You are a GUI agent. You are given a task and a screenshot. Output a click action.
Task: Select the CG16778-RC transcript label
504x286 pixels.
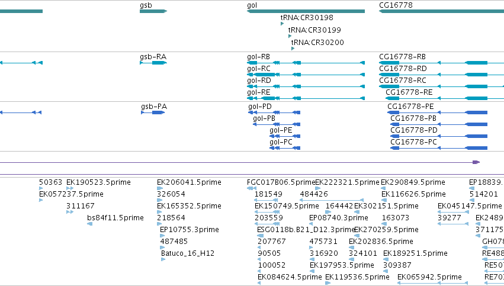point(402,81)
